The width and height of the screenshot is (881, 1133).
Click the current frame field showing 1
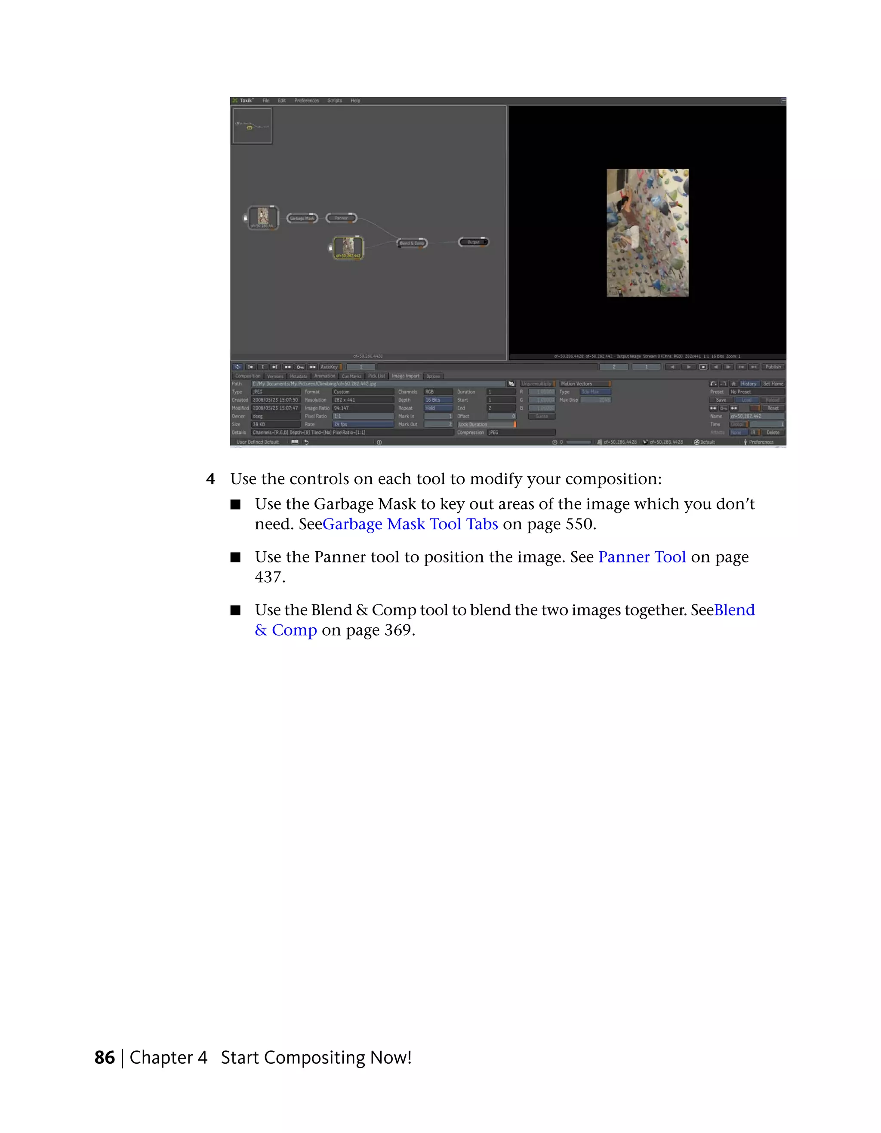361,367
